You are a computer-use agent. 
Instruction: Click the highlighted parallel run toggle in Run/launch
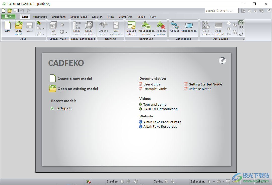[241, 23]
